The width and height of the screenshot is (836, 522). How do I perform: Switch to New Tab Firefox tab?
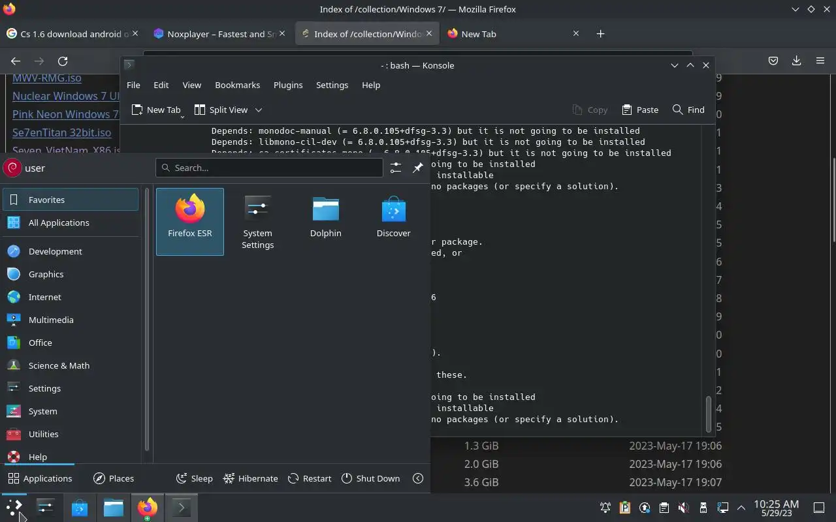pyautogui.click(x=513, y=33)
